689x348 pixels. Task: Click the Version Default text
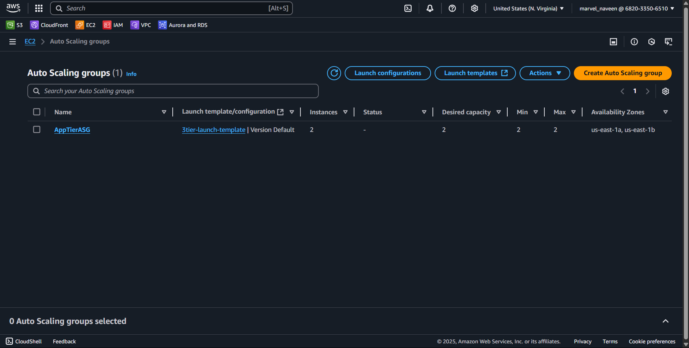pos(272,130)
